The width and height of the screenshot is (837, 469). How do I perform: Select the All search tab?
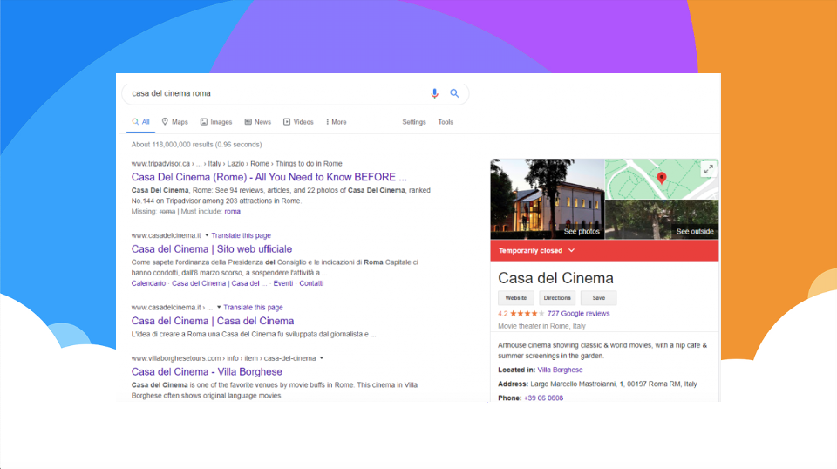tap(141, 122)
